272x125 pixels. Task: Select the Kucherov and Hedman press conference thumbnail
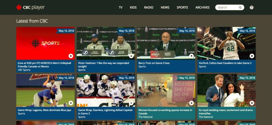(x=106, y=43)
